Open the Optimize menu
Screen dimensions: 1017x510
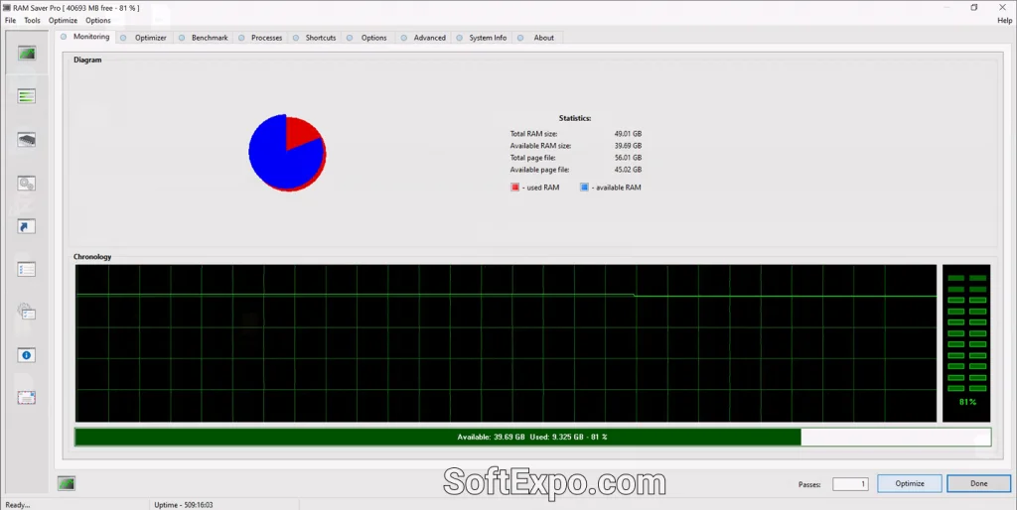point(63,20)
